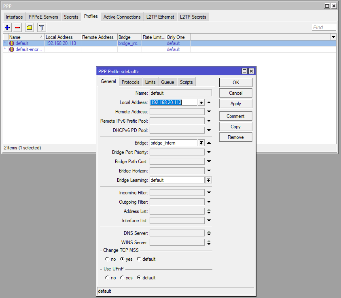
Task: Expand the Outgoing Filter field
Action: click(x=209, y=202)
